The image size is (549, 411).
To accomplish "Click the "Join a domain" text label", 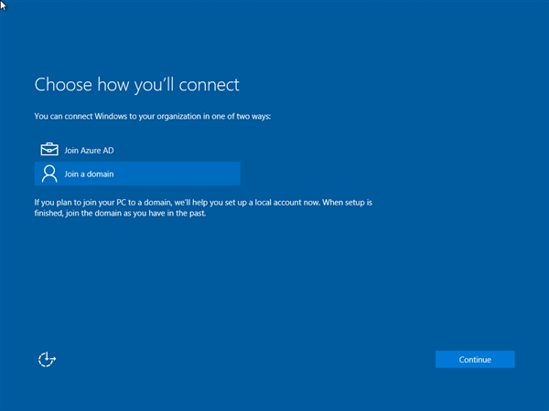I will pos(89,174).
